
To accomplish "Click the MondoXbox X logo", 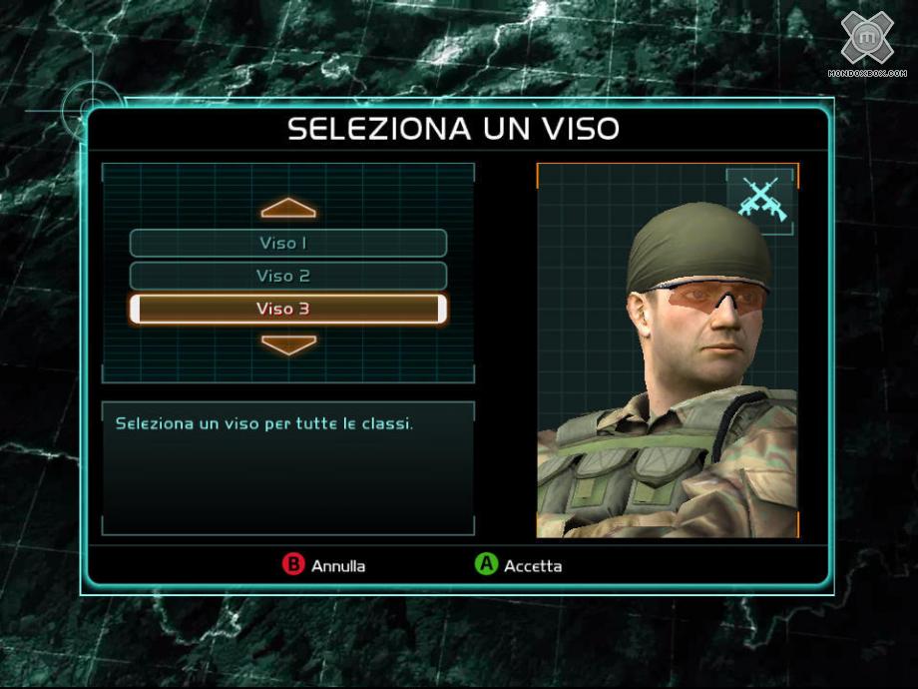I will [x=867, y=38].
